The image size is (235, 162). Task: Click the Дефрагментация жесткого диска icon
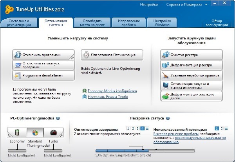point(166,96)
